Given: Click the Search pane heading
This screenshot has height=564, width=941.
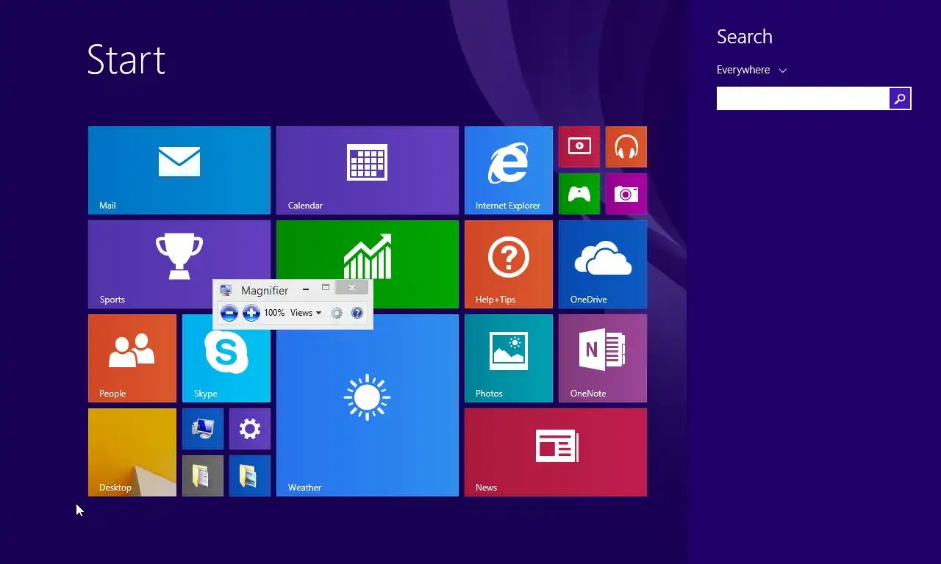Looking at the screenshot, I should 745,37.
